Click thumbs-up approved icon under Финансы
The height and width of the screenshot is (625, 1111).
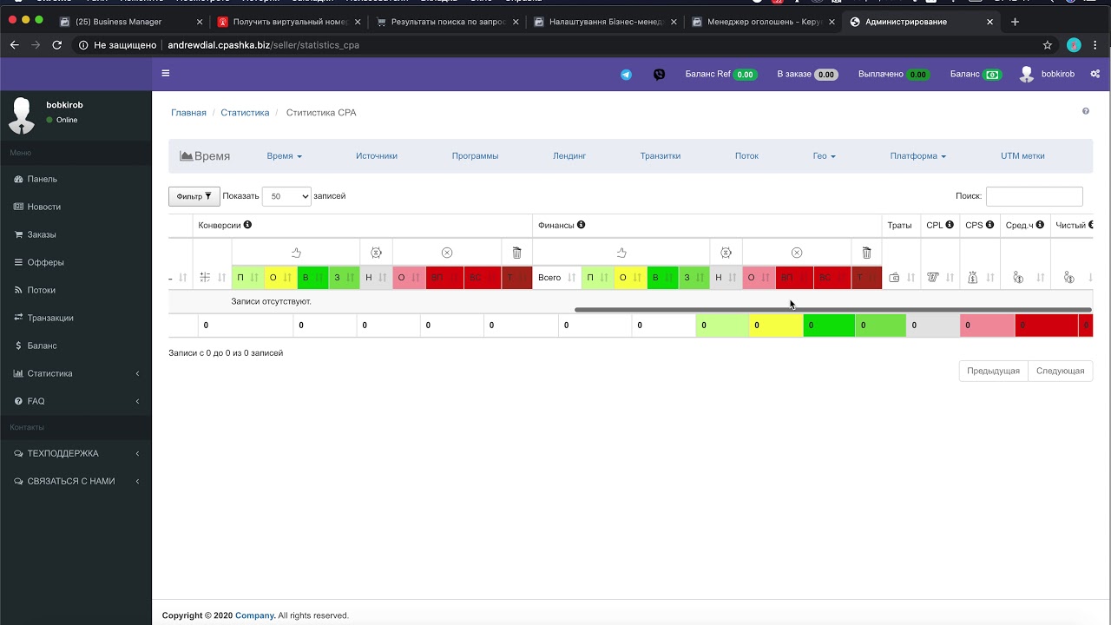click(x=621, y=253)
